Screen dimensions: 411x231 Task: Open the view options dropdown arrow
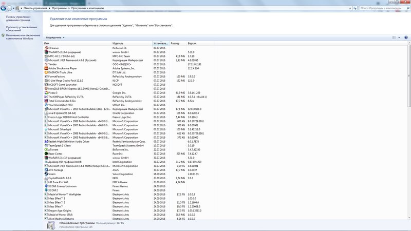click(x=399, y=37)
